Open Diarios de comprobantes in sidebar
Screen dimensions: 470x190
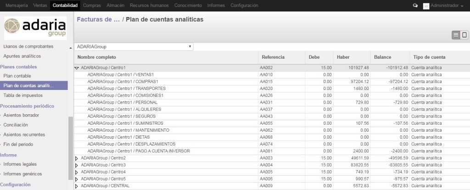click(28, 47)
